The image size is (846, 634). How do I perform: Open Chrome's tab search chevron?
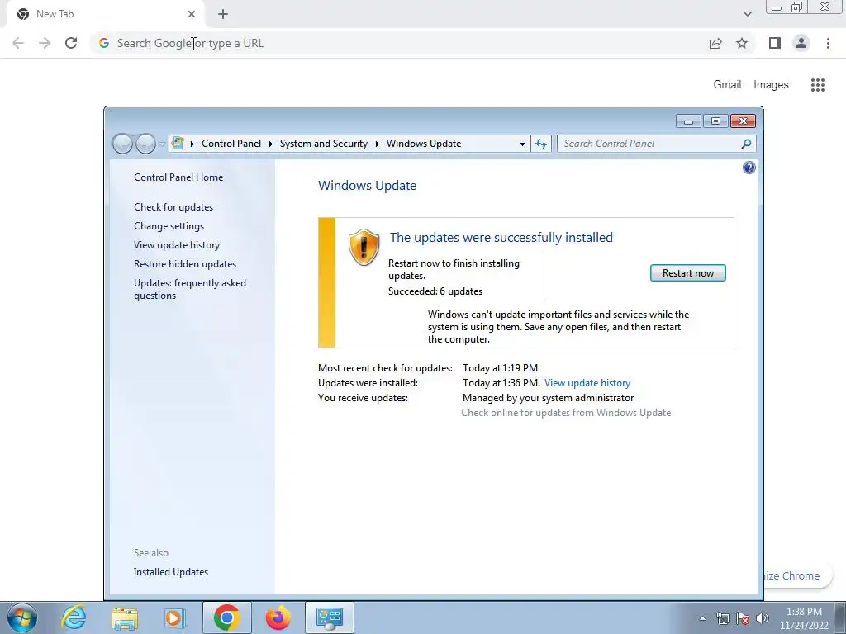(747, 14)
